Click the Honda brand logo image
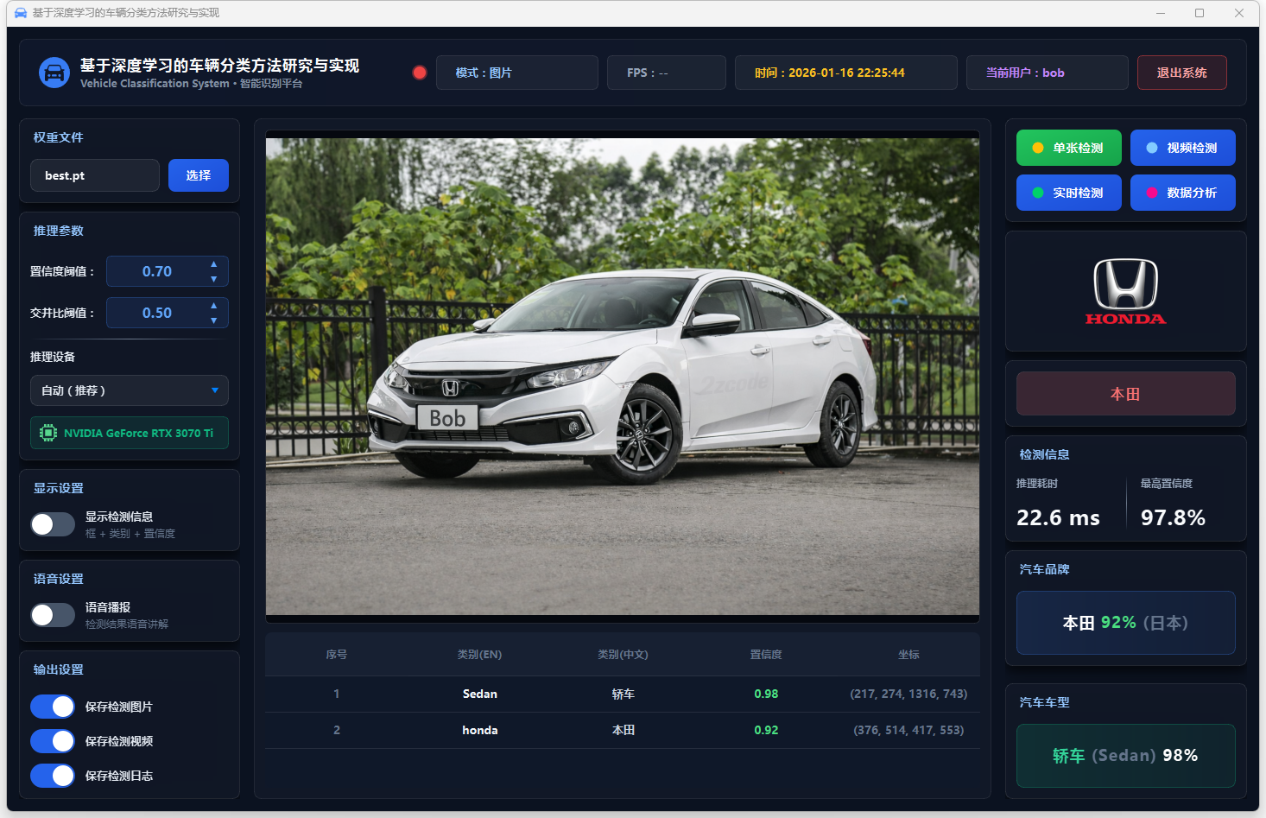The height and width of the screenshot is (818, 1266). (x=1125, y=292)
